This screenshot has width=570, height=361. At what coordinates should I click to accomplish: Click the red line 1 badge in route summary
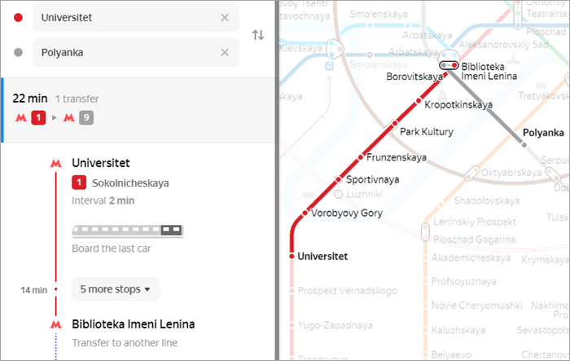pos(38,117)
